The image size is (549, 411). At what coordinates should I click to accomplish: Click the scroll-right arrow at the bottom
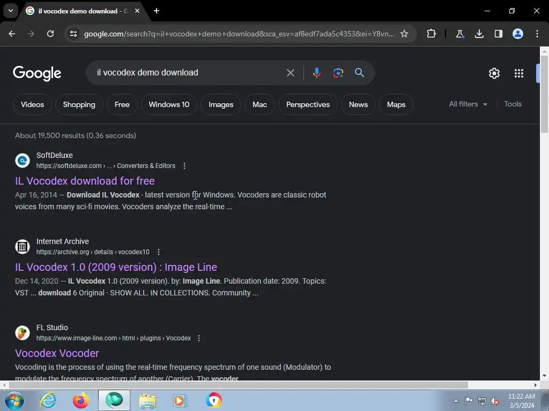click(536, 385)
